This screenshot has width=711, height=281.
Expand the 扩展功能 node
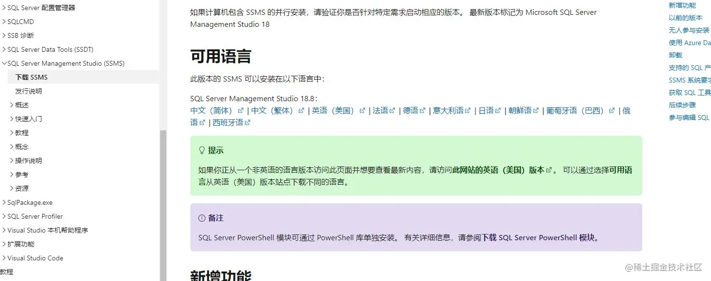[x=4, y=244]
